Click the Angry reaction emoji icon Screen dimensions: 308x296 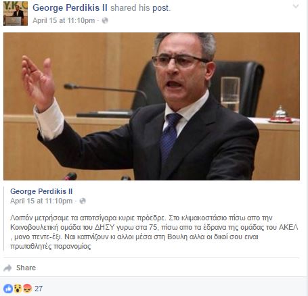tap(27, 289)
